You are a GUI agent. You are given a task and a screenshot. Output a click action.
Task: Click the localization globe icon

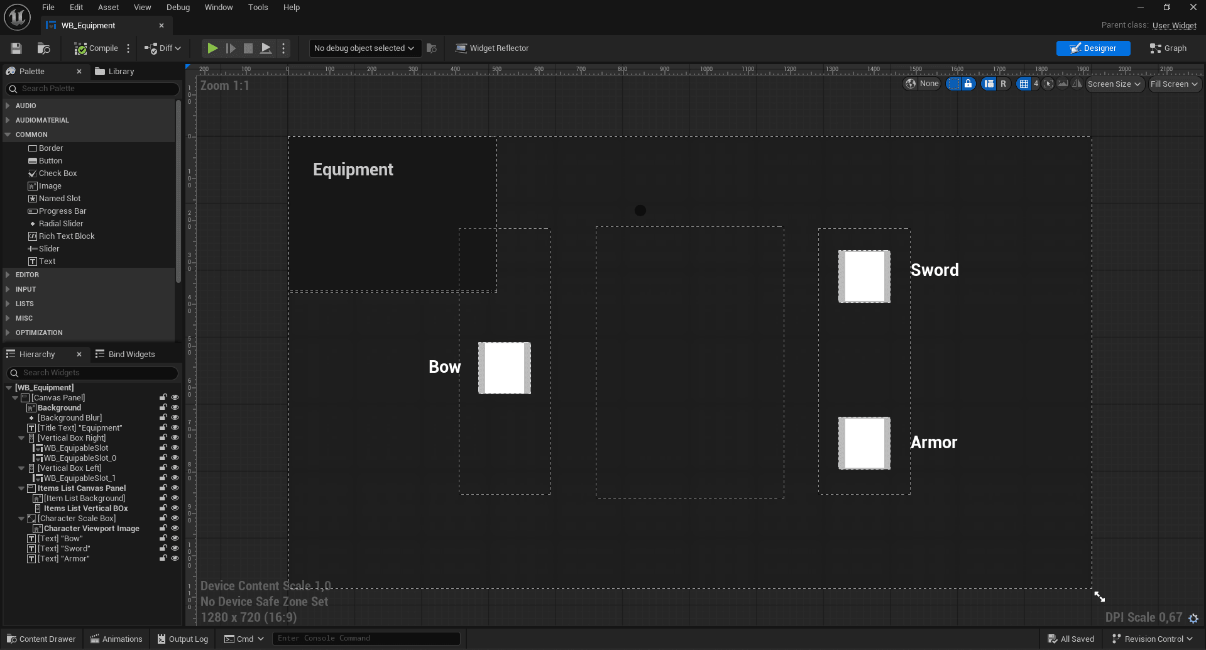[911, 84]
